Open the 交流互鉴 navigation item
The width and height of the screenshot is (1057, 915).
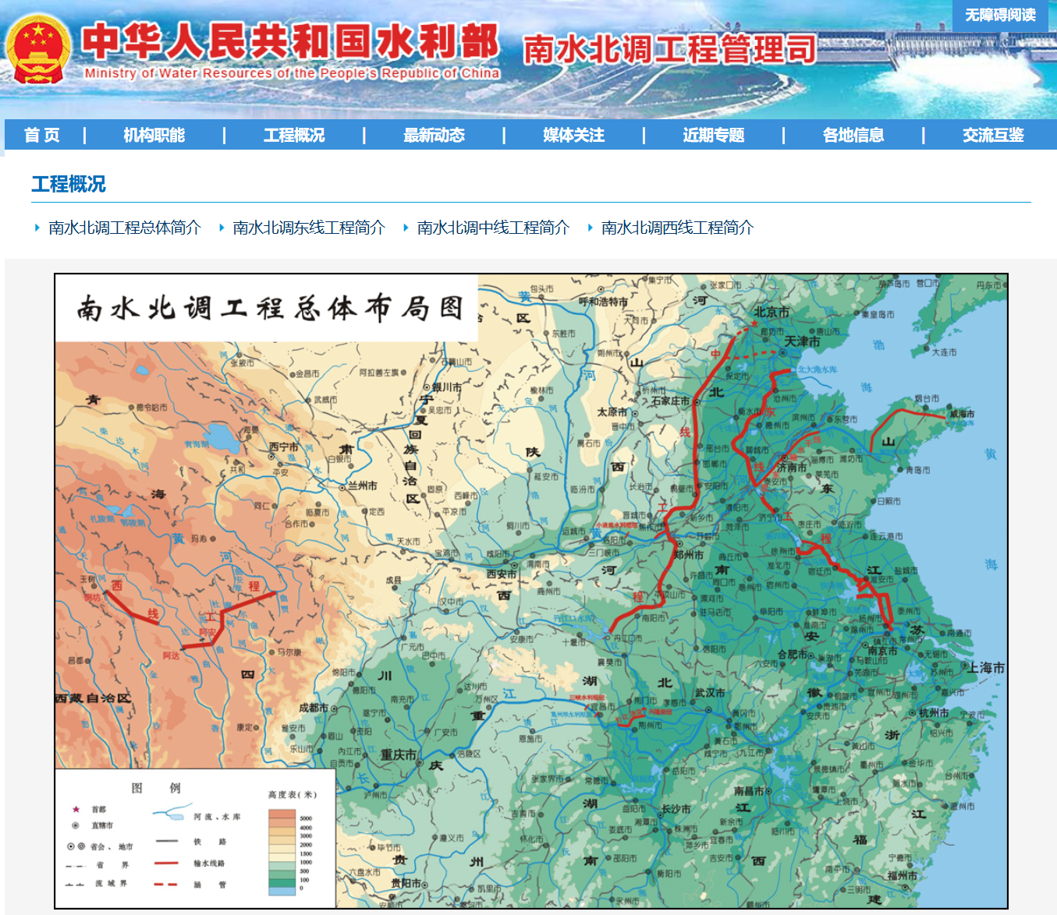[x=993, y=135]
